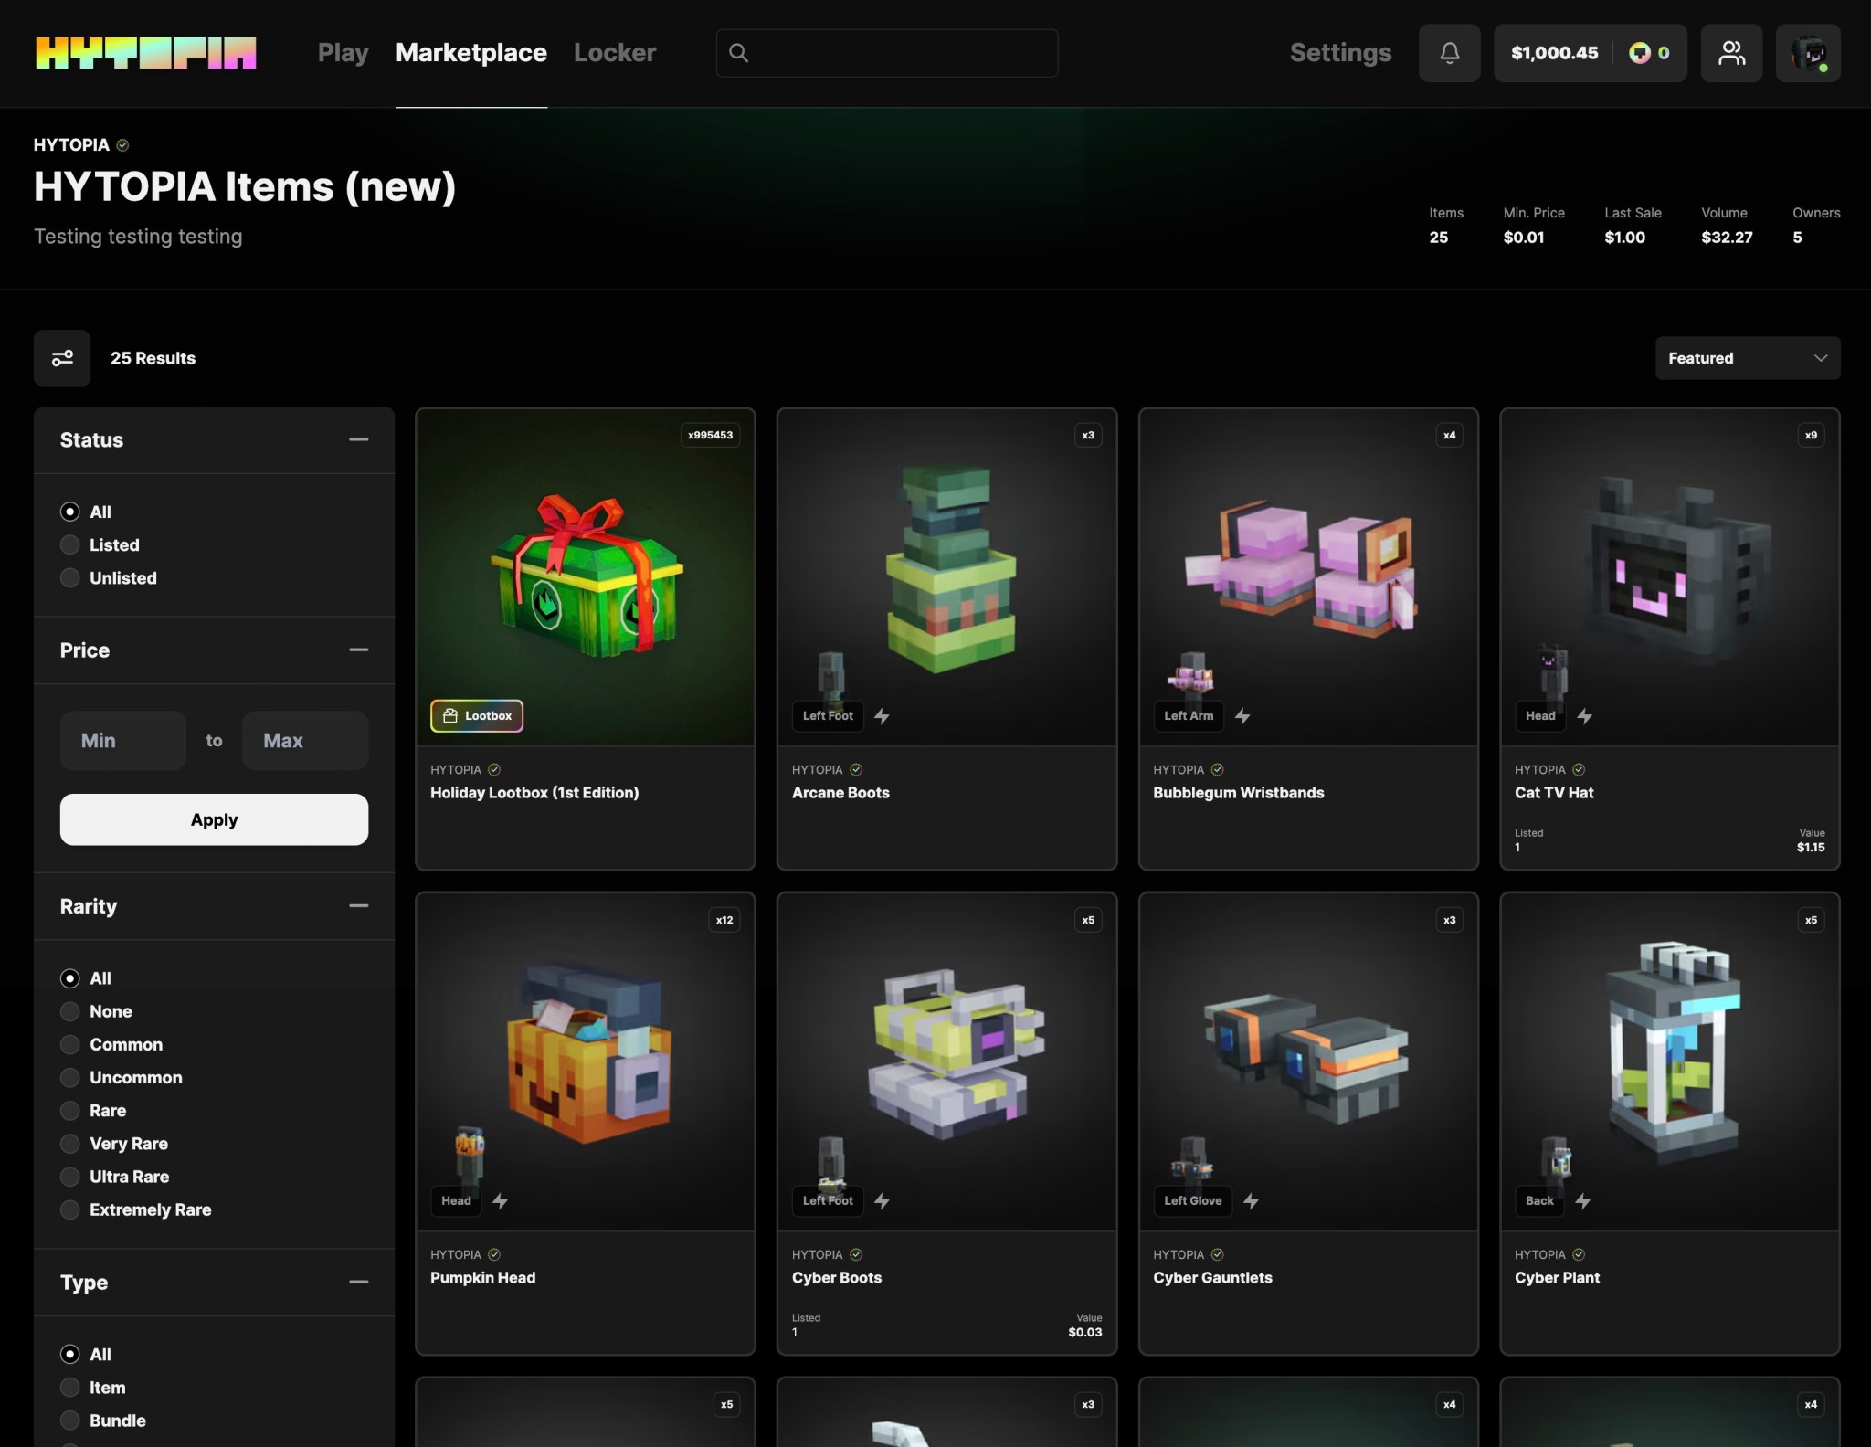1871x1447 pixels.
Task: Open user avatar profile icon
Action: [x=1807, y=53]
